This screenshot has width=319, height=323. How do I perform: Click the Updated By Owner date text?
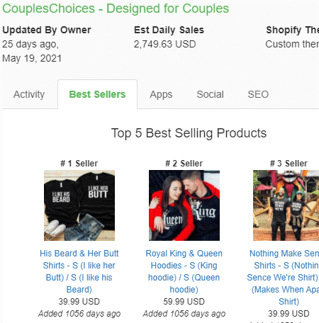click(32, 51)
